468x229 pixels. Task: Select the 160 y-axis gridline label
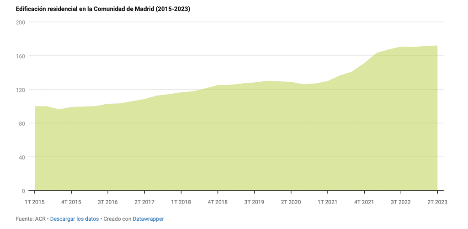point(20,56)
